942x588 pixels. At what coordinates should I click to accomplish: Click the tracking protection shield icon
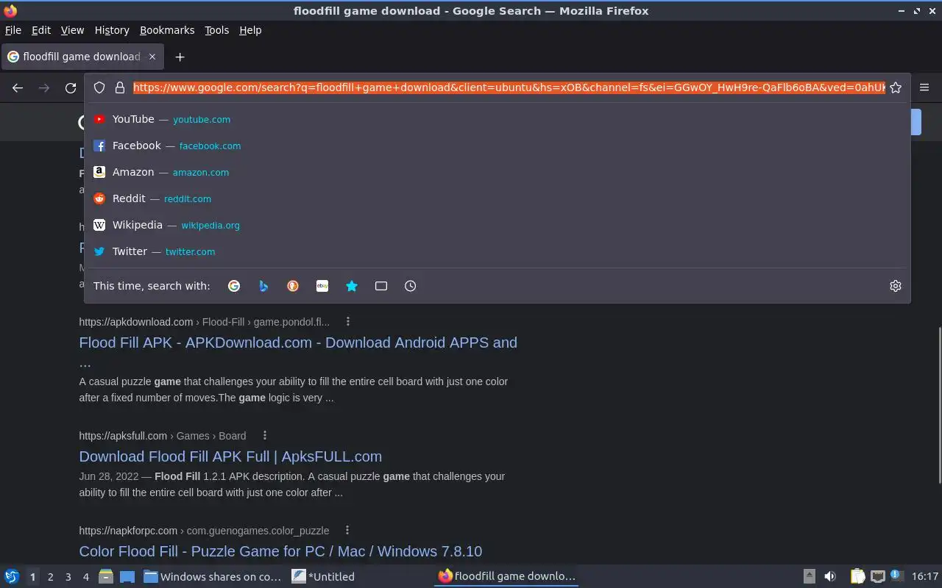99,87
